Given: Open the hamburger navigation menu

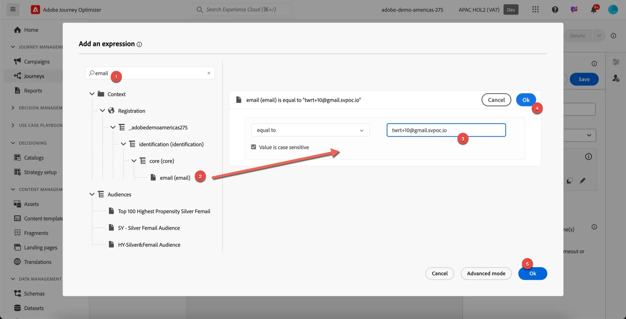Looking at the screenshot, I should (x=13, y=9).
